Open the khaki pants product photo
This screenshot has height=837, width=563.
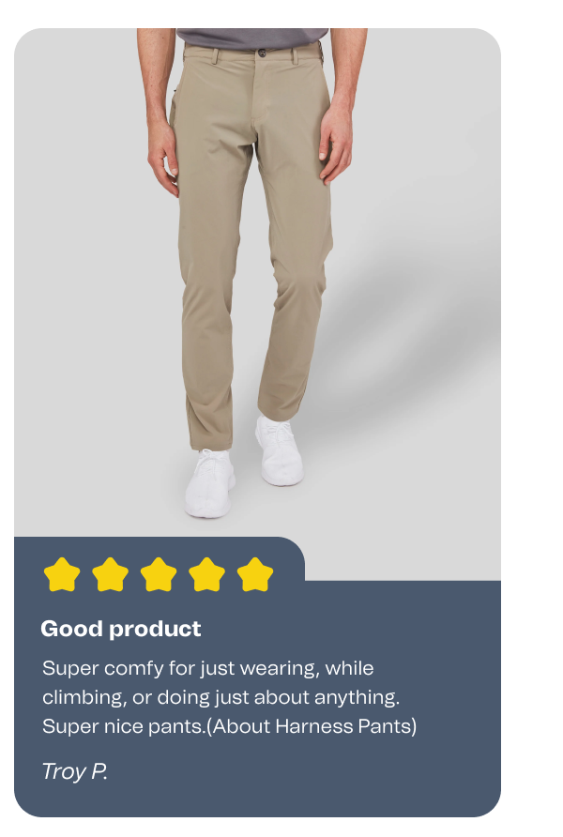257,283
